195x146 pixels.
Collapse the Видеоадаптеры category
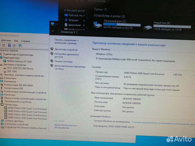pyautogui.click(x=11, y=58)
